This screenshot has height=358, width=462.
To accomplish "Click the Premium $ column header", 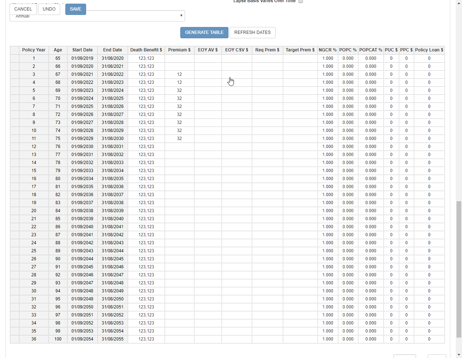I will (x=179, y=50).
